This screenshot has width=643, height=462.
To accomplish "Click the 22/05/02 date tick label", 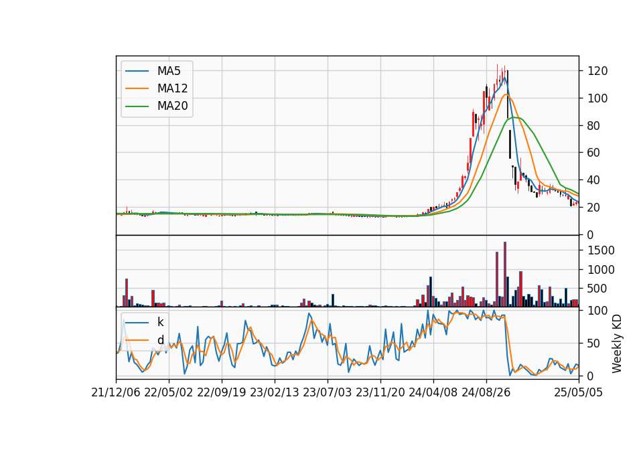I will (169, 392).
